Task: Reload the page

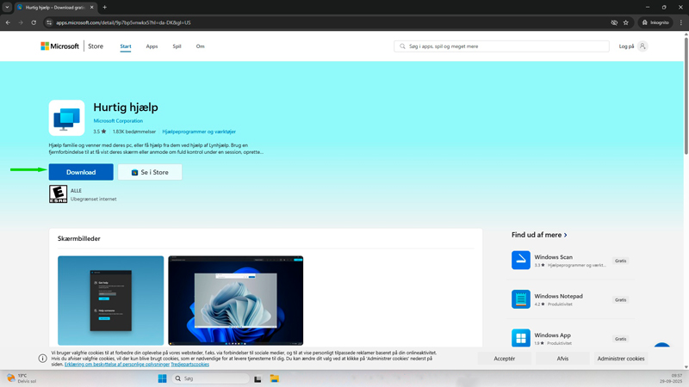Action: [34, 22]
